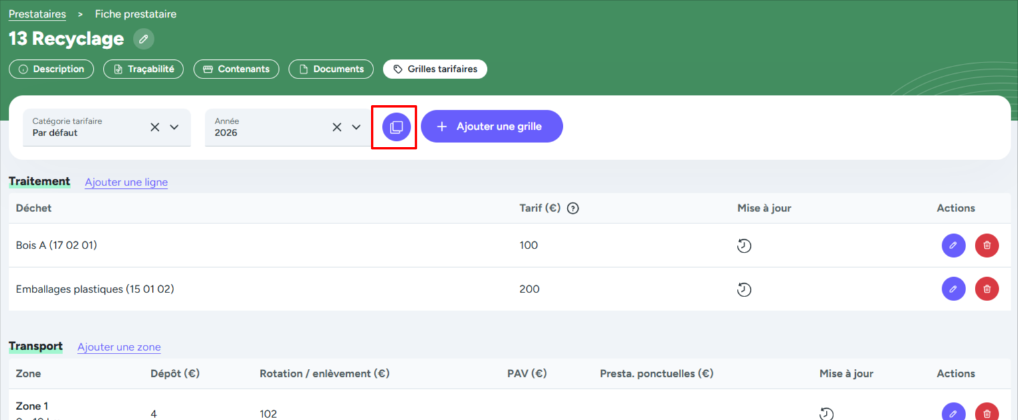Click the Ajouter une ligne link
The height and width of the screenshot is (420, 1018).
pos(126,182)
